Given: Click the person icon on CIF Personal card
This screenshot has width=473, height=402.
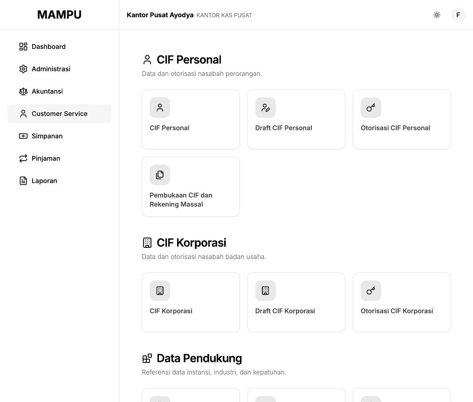Looking at the screenshot, I should click(x=160, y=108).
